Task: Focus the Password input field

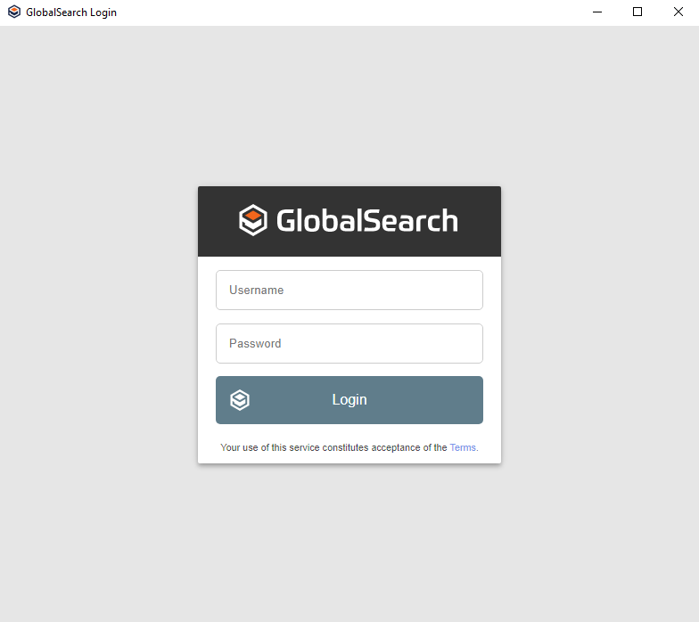Action: click(349, 344)
